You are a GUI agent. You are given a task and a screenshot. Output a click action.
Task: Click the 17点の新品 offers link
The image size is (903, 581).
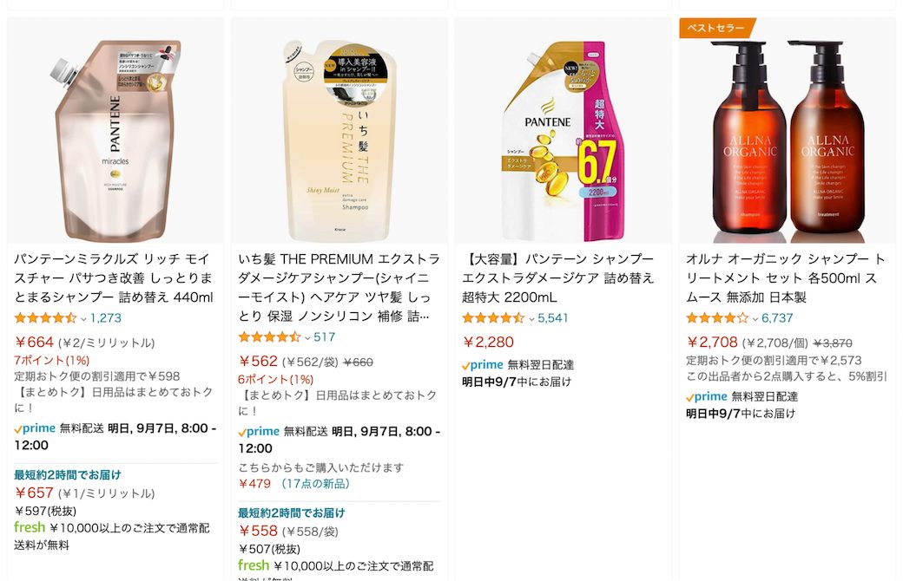(x=314, y=484)
